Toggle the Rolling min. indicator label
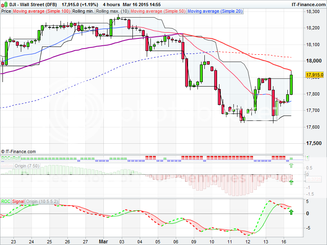This screenshot has height=245, width=327. (83, 11)
